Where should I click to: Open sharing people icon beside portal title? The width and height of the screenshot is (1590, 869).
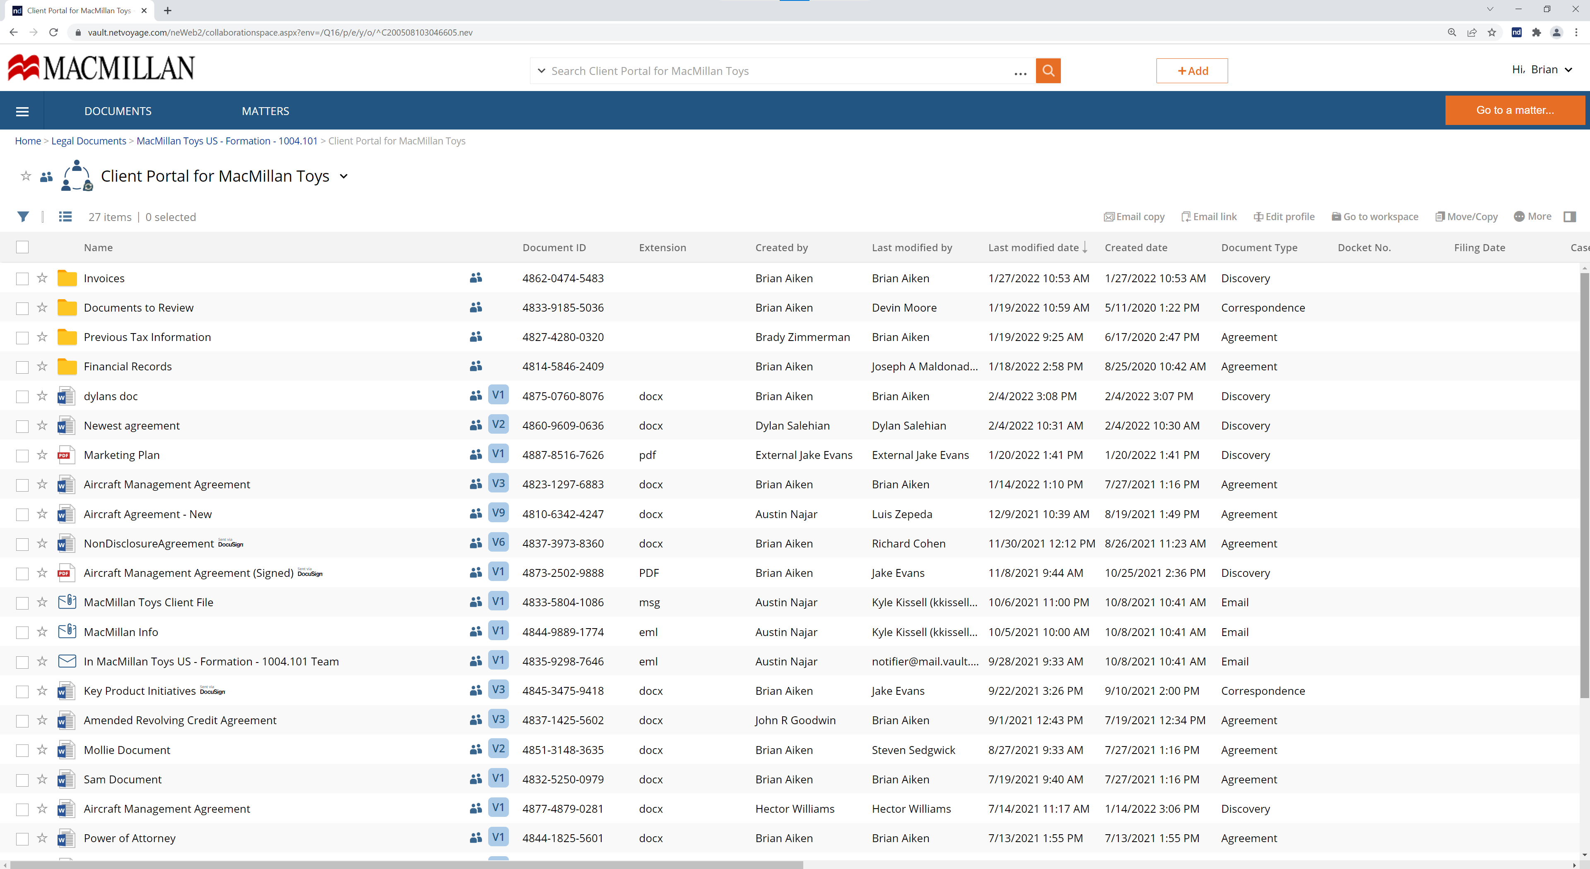[46, 177]
